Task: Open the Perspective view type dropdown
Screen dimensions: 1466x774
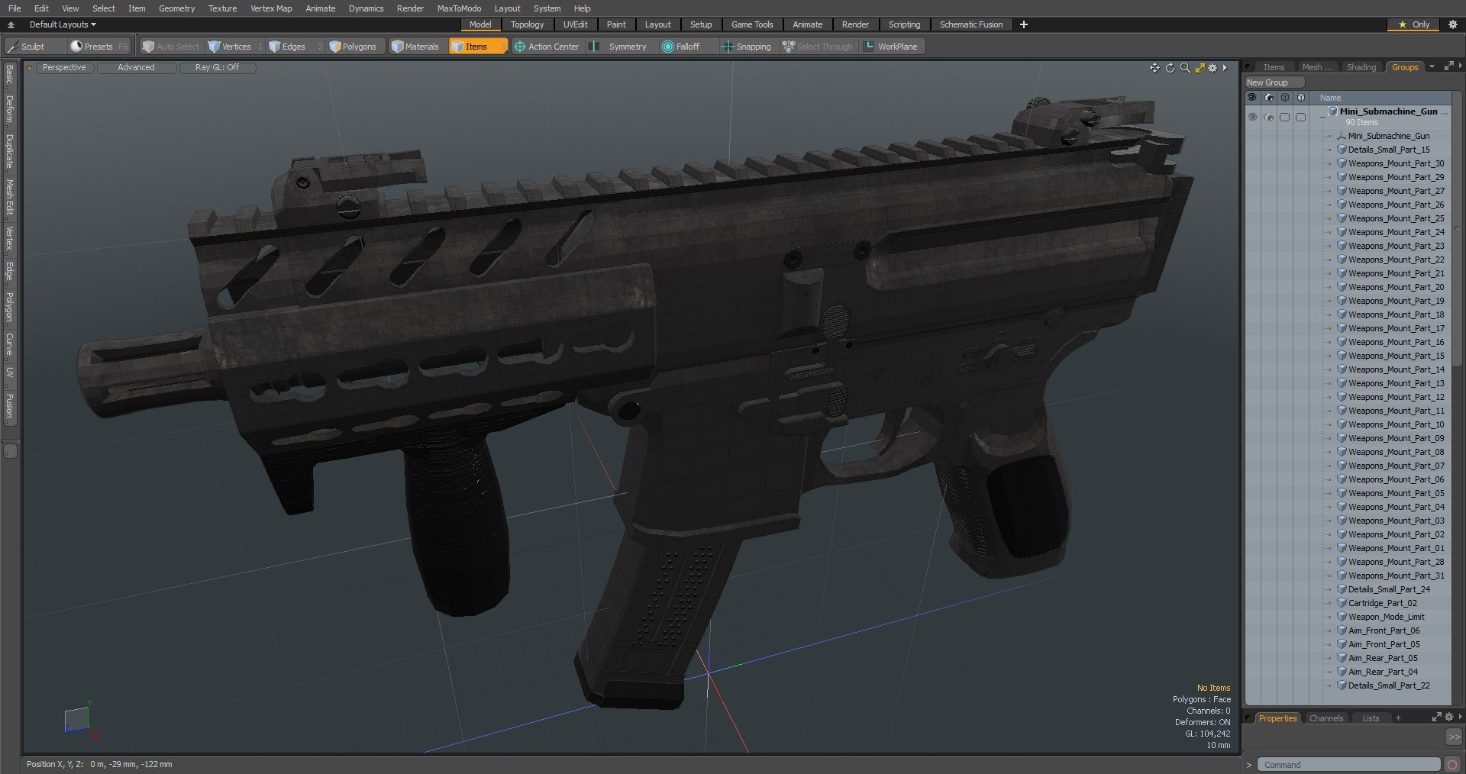Action: point(64,67)
